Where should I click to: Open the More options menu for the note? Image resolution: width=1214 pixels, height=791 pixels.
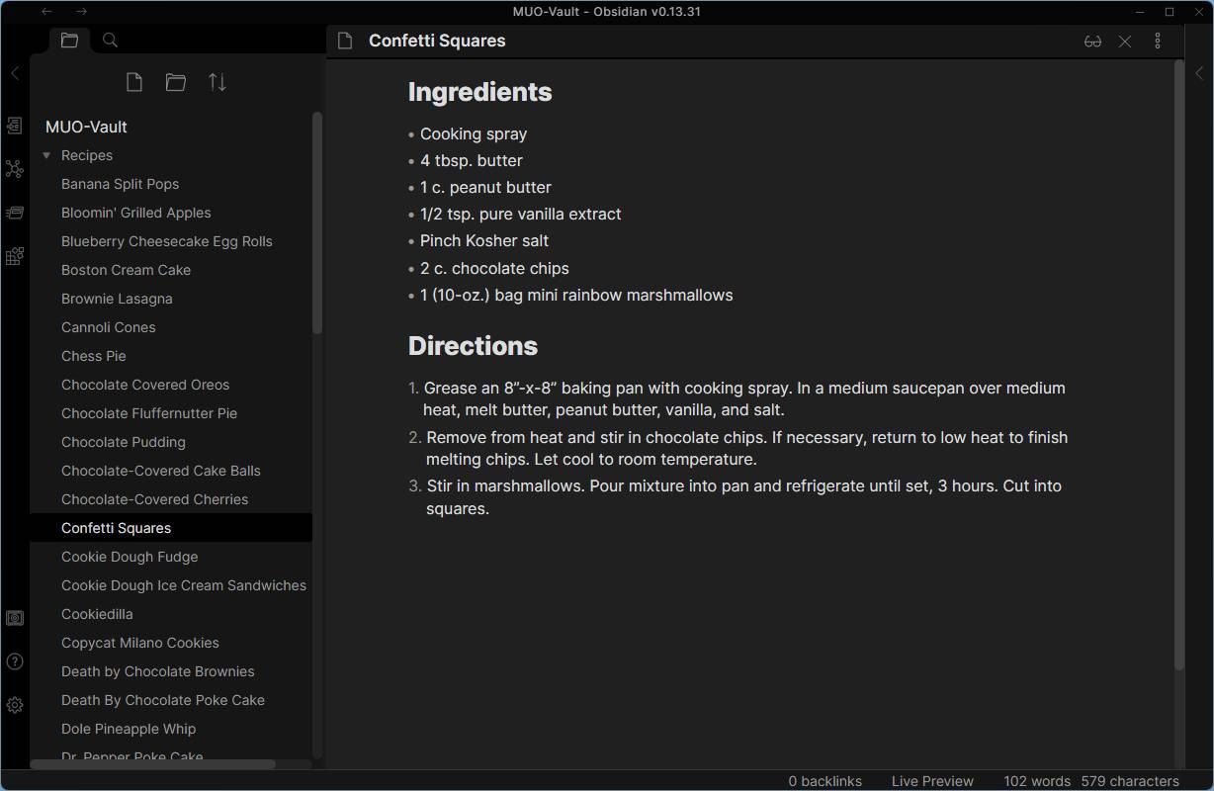1158,42
